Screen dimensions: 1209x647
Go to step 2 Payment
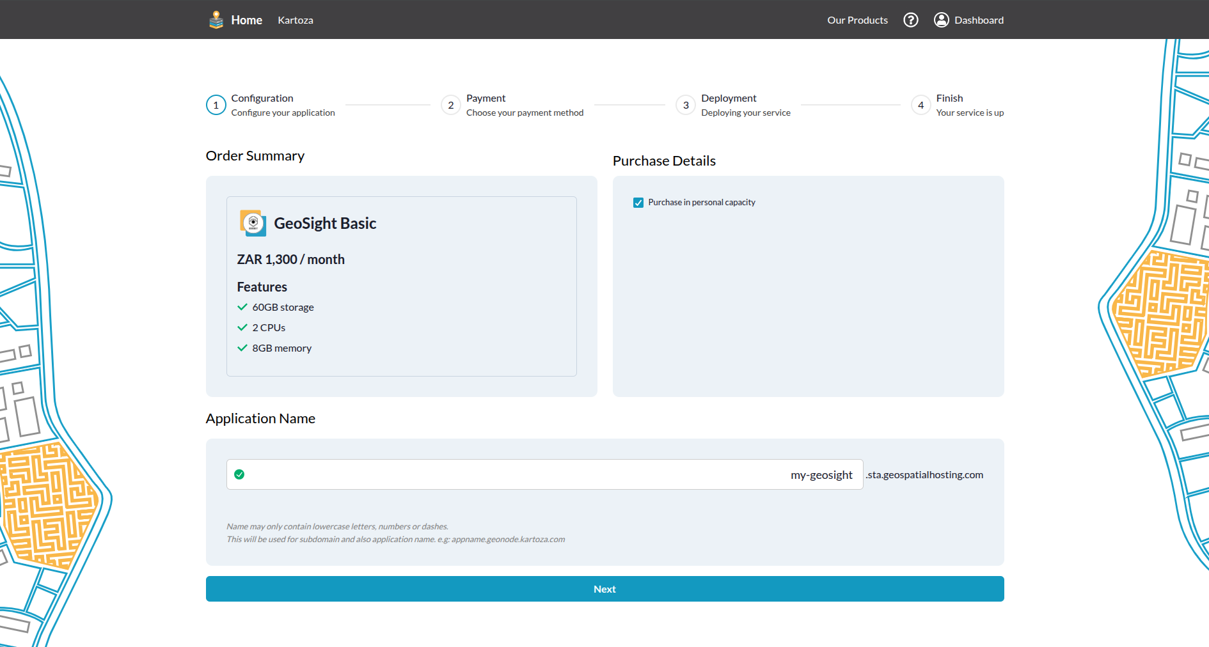click(x=451, y=105)
